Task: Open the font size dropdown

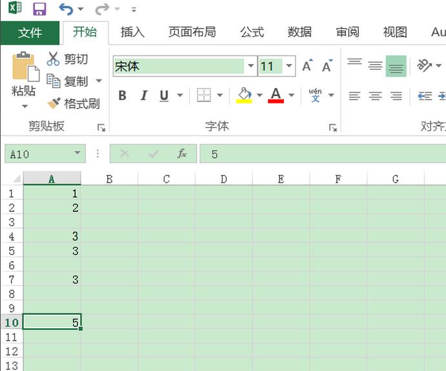Action: [289, 66]
